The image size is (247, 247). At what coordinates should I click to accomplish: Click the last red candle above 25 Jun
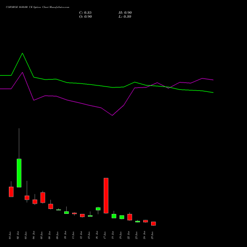154,224
